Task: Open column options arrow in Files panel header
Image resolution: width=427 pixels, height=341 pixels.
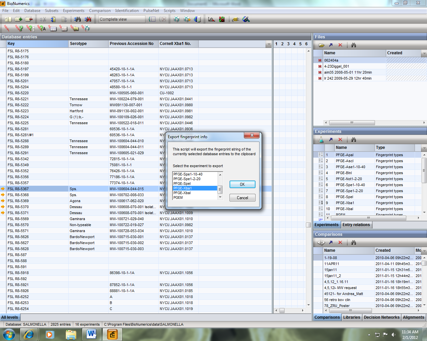Action: coord(424,53)
